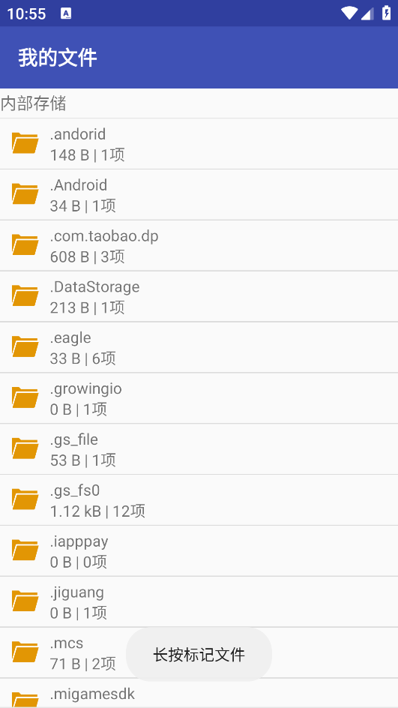Open the .gs_fs0 folder icon

[x=25, y=499]
